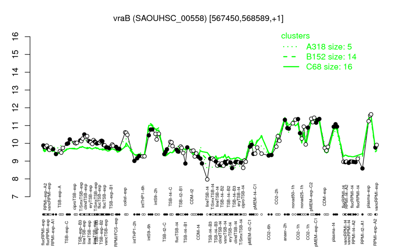Click y-axis tick label 7
Screen dimensions: 400x250
point(16,197)
